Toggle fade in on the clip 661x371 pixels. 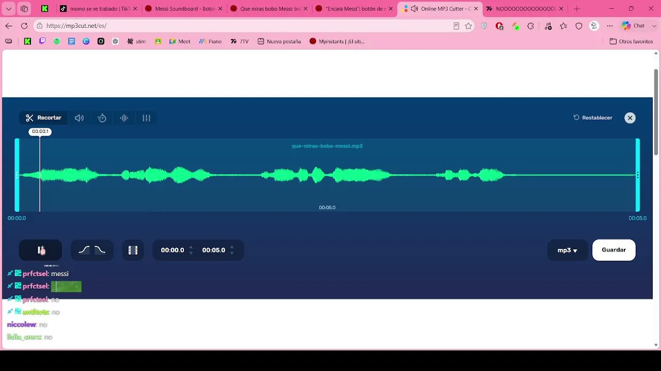(84, 250)
